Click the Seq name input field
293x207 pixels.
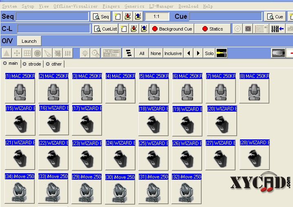pos(52,16)
